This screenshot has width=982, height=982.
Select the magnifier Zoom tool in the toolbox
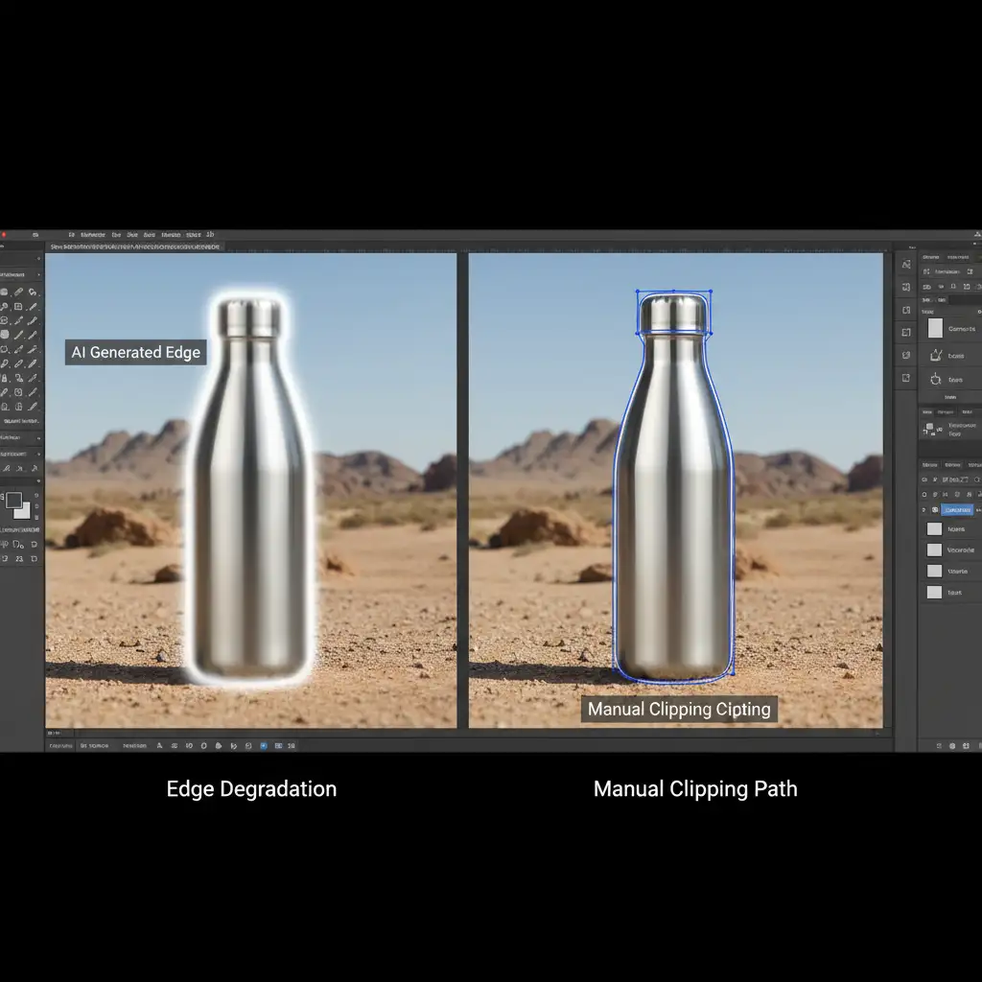pyautogui.click(x=6, y=307)
